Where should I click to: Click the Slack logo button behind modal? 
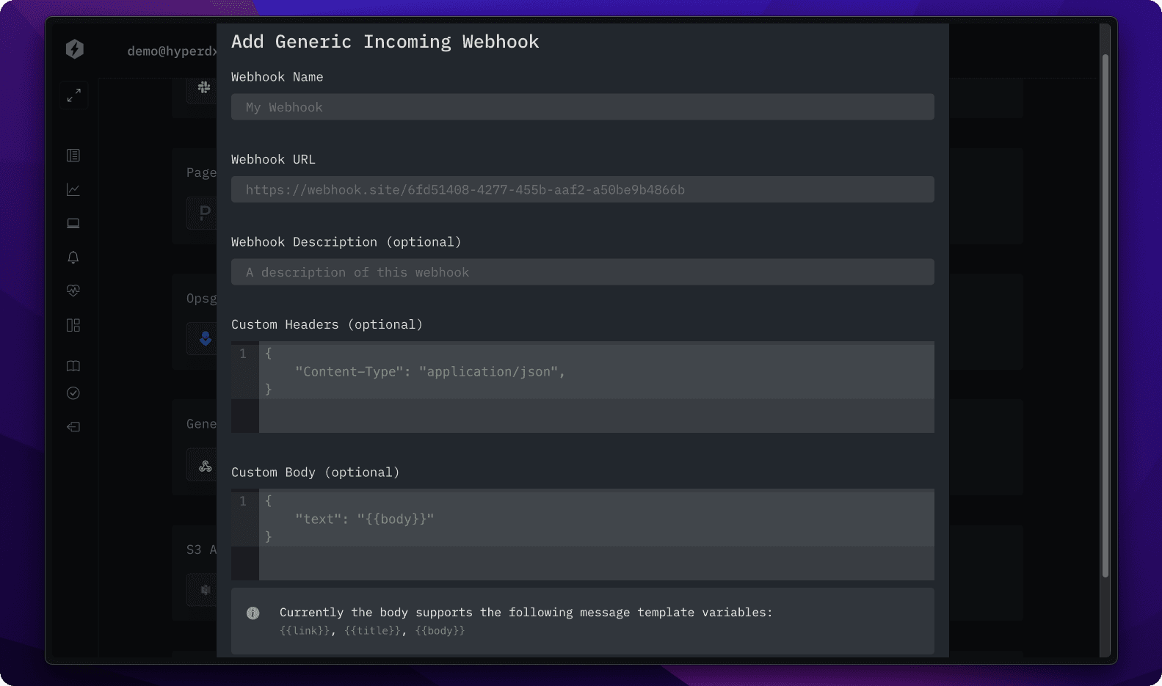pyautogui.click(x=204, y=87)
